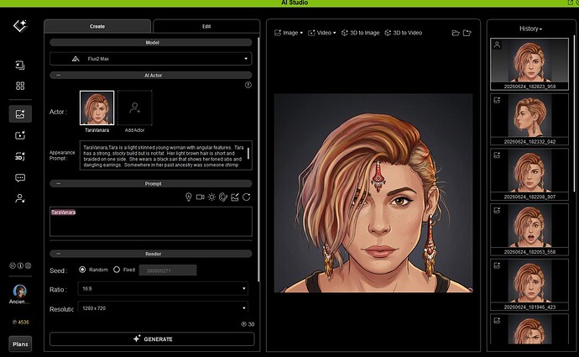Click the leftmost small circle icon above avatar
The width and height of the screenshot is (579, 357).
click(13, 265)
